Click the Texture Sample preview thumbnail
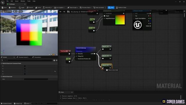186x105 pixels. (138, 25)
